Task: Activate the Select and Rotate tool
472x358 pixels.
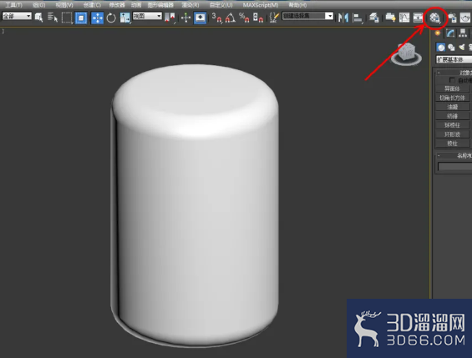Action: (111, 18)
